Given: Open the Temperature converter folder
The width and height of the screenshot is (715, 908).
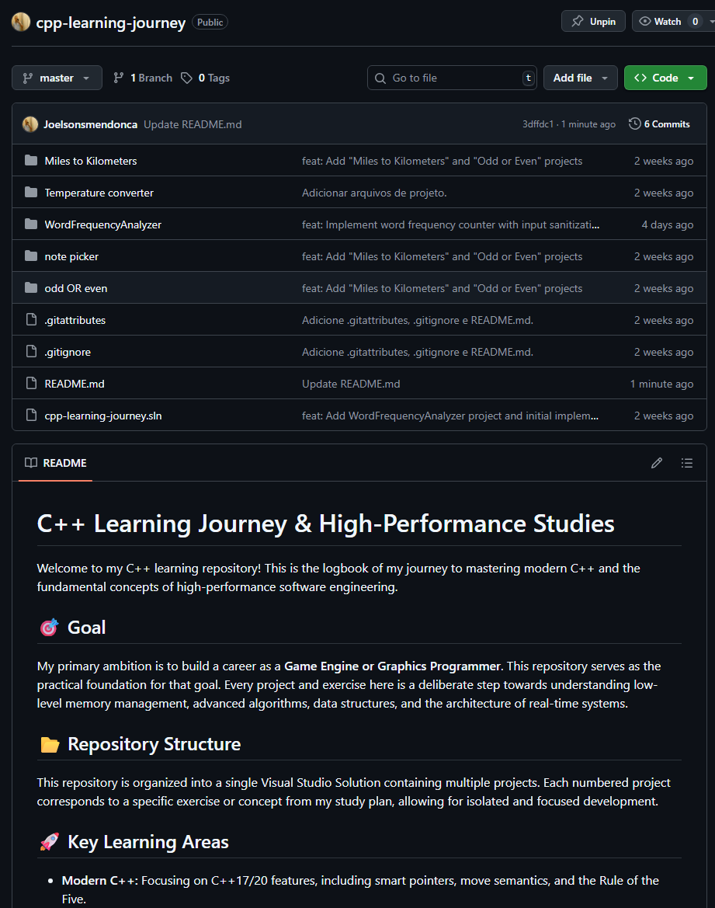Looking at the screenshot, I should pyautogui.click(x=99, y=193).
